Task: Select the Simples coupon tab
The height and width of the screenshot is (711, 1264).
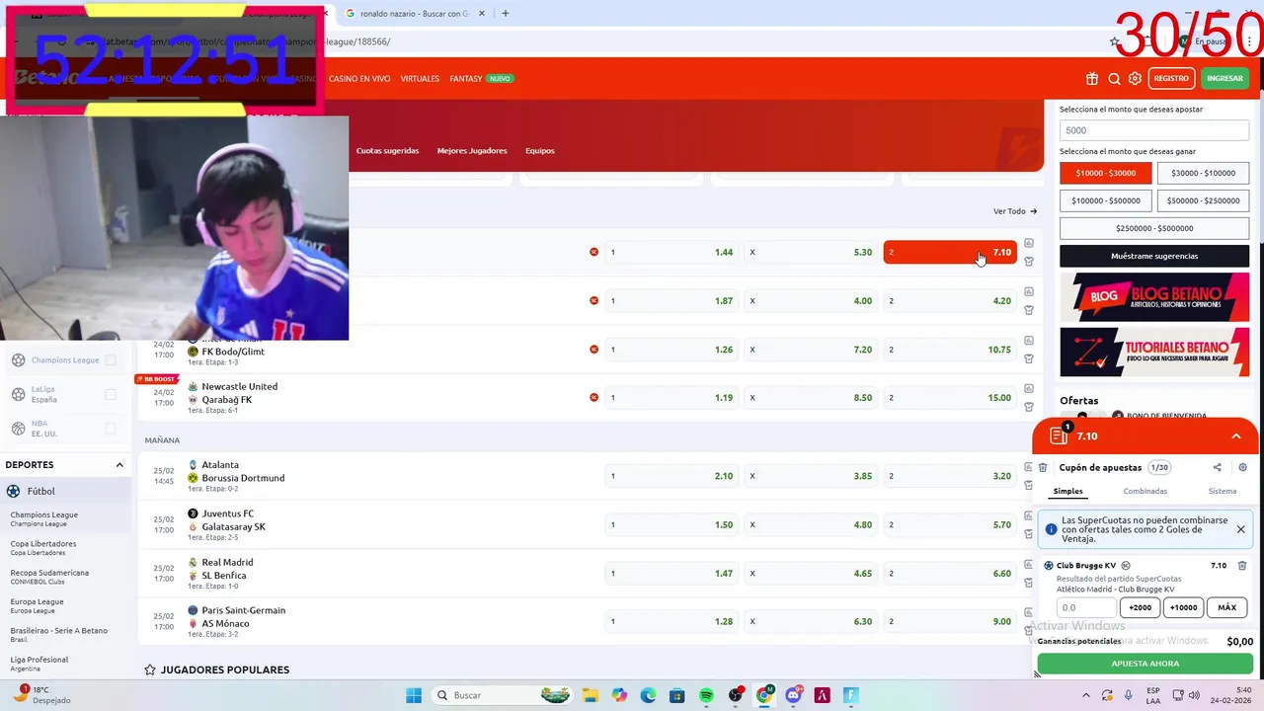Action: tap(1067, 491)
